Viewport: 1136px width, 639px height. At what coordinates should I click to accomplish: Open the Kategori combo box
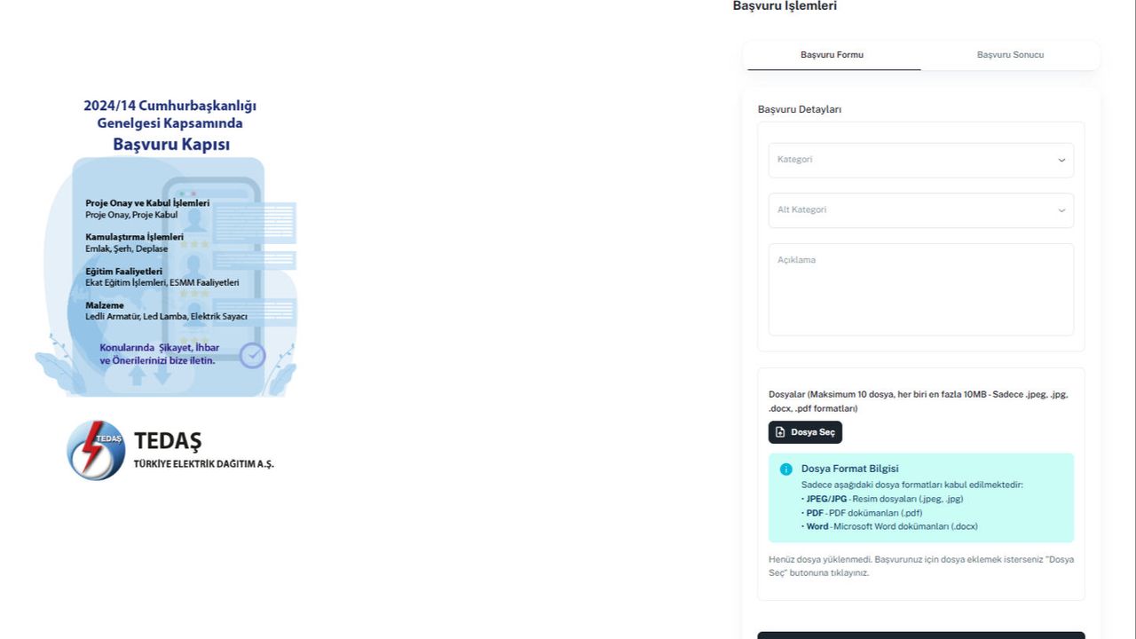tap(921, 160)
